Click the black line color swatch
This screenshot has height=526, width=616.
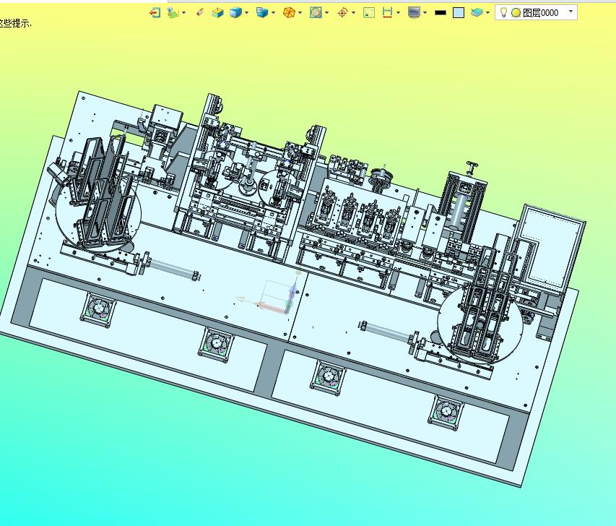pos(441,12)
